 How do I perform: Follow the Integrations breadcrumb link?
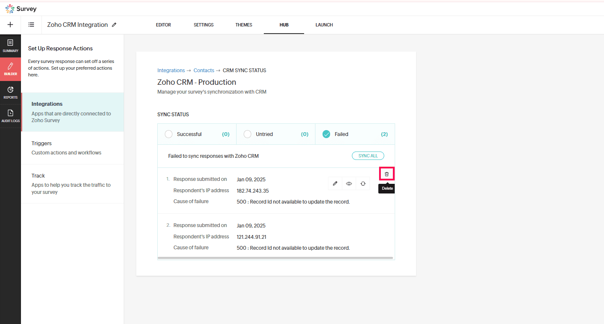(x=171, y=71)
